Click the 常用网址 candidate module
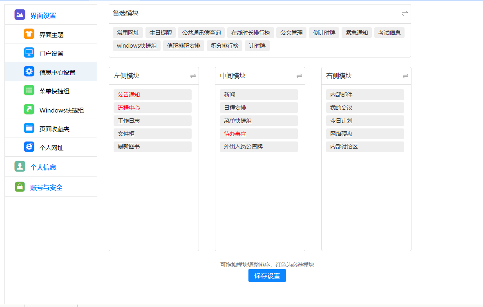Image resolution: width=483 pixels, height=307 pixels. click(x=128, y=33)
